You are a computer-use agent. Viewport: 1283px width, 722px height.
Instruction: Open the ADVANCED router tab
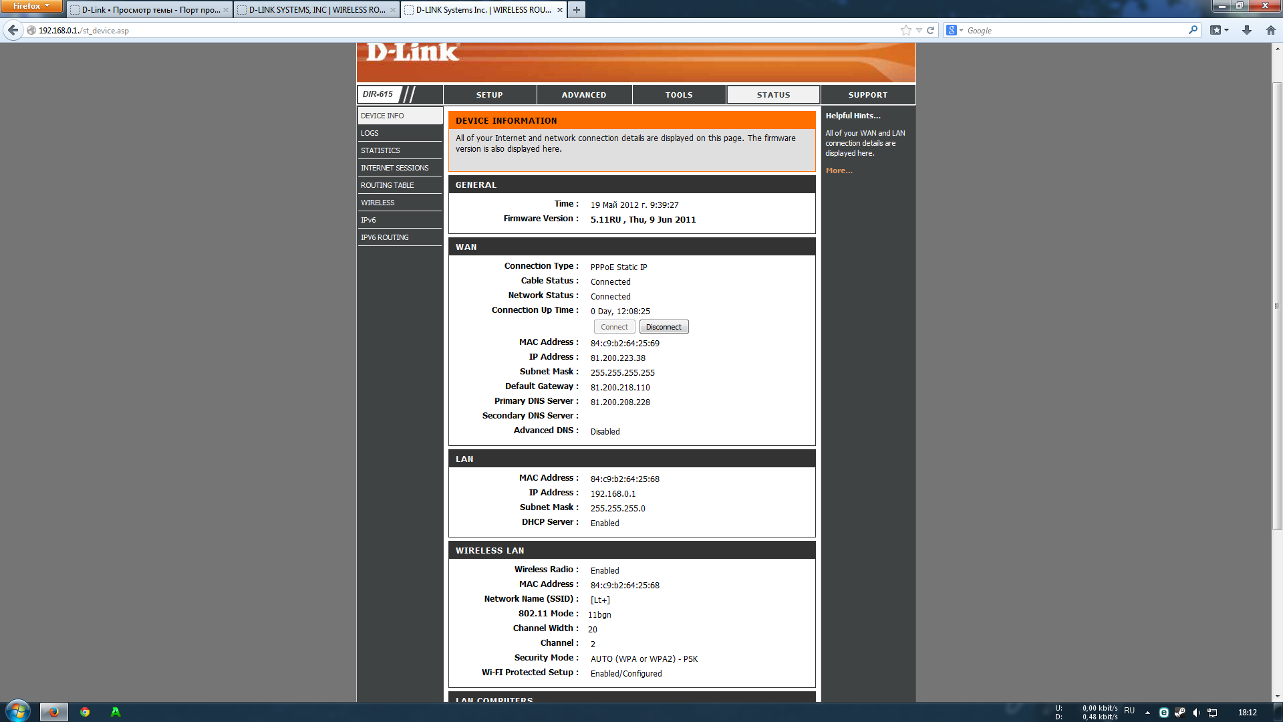coord(583,95)
